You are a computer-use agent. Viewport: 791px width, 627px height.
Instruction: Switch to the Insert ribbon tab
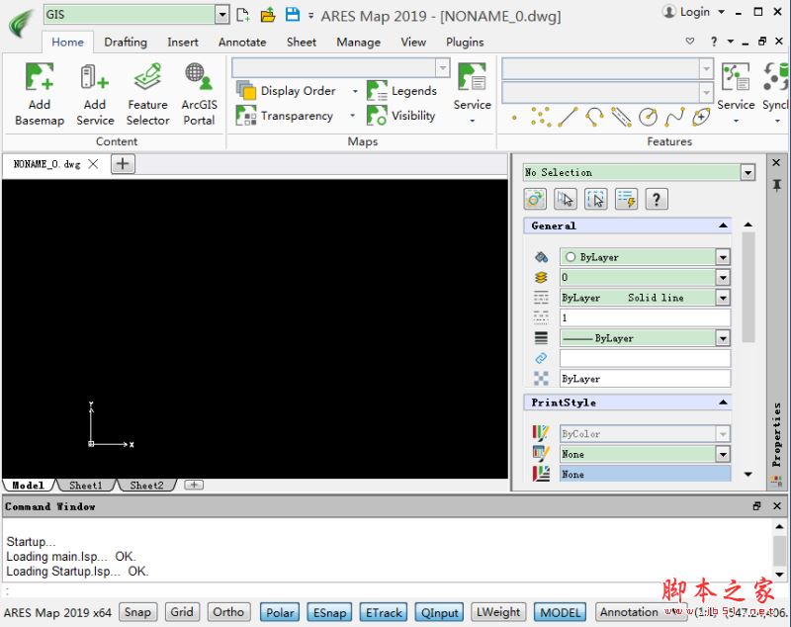click(x=183, y=42)
